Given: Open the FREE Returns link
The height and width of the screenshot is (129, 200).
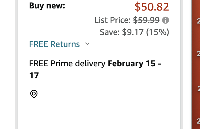Looking at the screenshot, I should 54,44.
